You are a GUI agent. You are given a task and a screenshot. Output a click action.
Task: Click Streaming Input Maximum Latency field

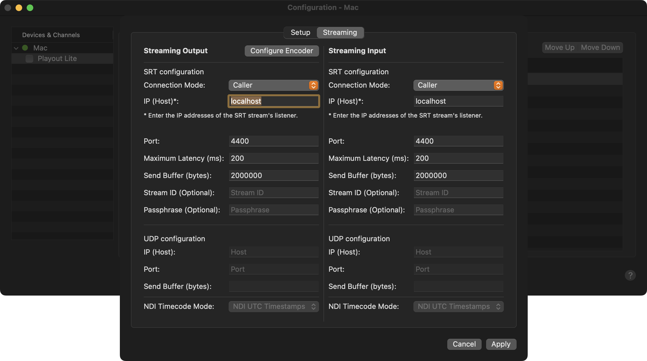coord(458,158)
